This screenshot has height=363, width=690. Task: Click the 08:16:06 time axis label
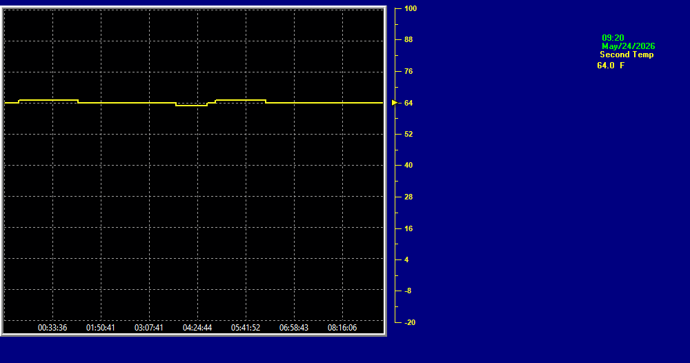point(342,328)
